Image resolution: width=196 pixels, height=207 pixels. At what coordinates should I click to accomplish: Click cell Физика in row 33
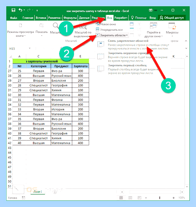point(61,100)
